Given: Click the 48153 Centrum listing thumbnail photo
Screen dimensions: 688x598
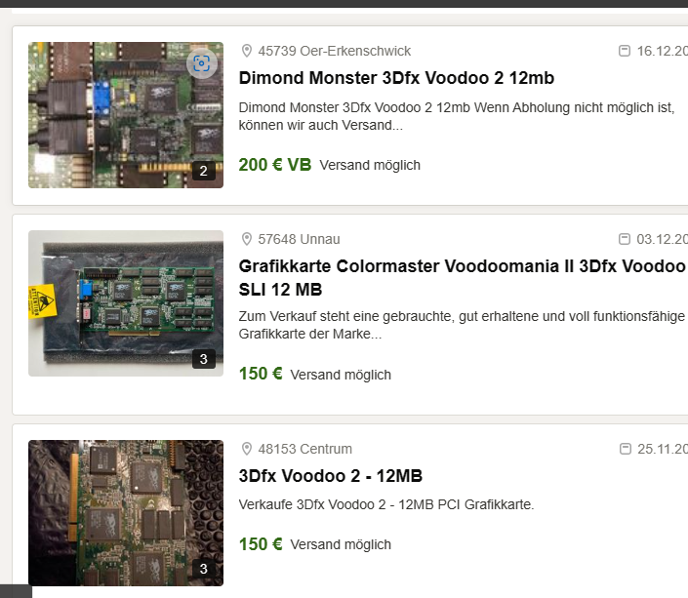Looking at the screenshot, I should point(126,513).
